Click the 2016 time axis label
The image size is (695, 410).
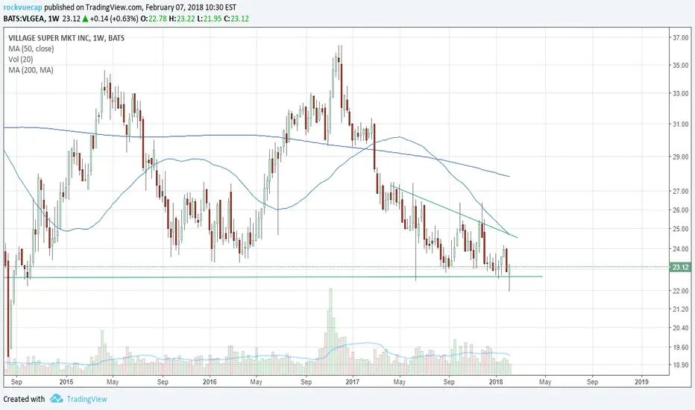[x=210, y=382]
